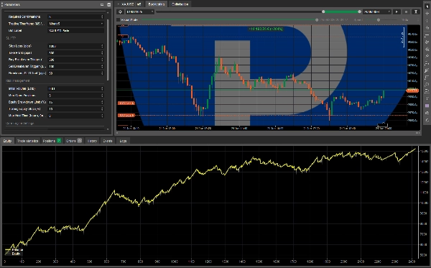The height and width of the screenshot is (268, 431).
Task: Open the Orders tab
Action: (74, 141)
